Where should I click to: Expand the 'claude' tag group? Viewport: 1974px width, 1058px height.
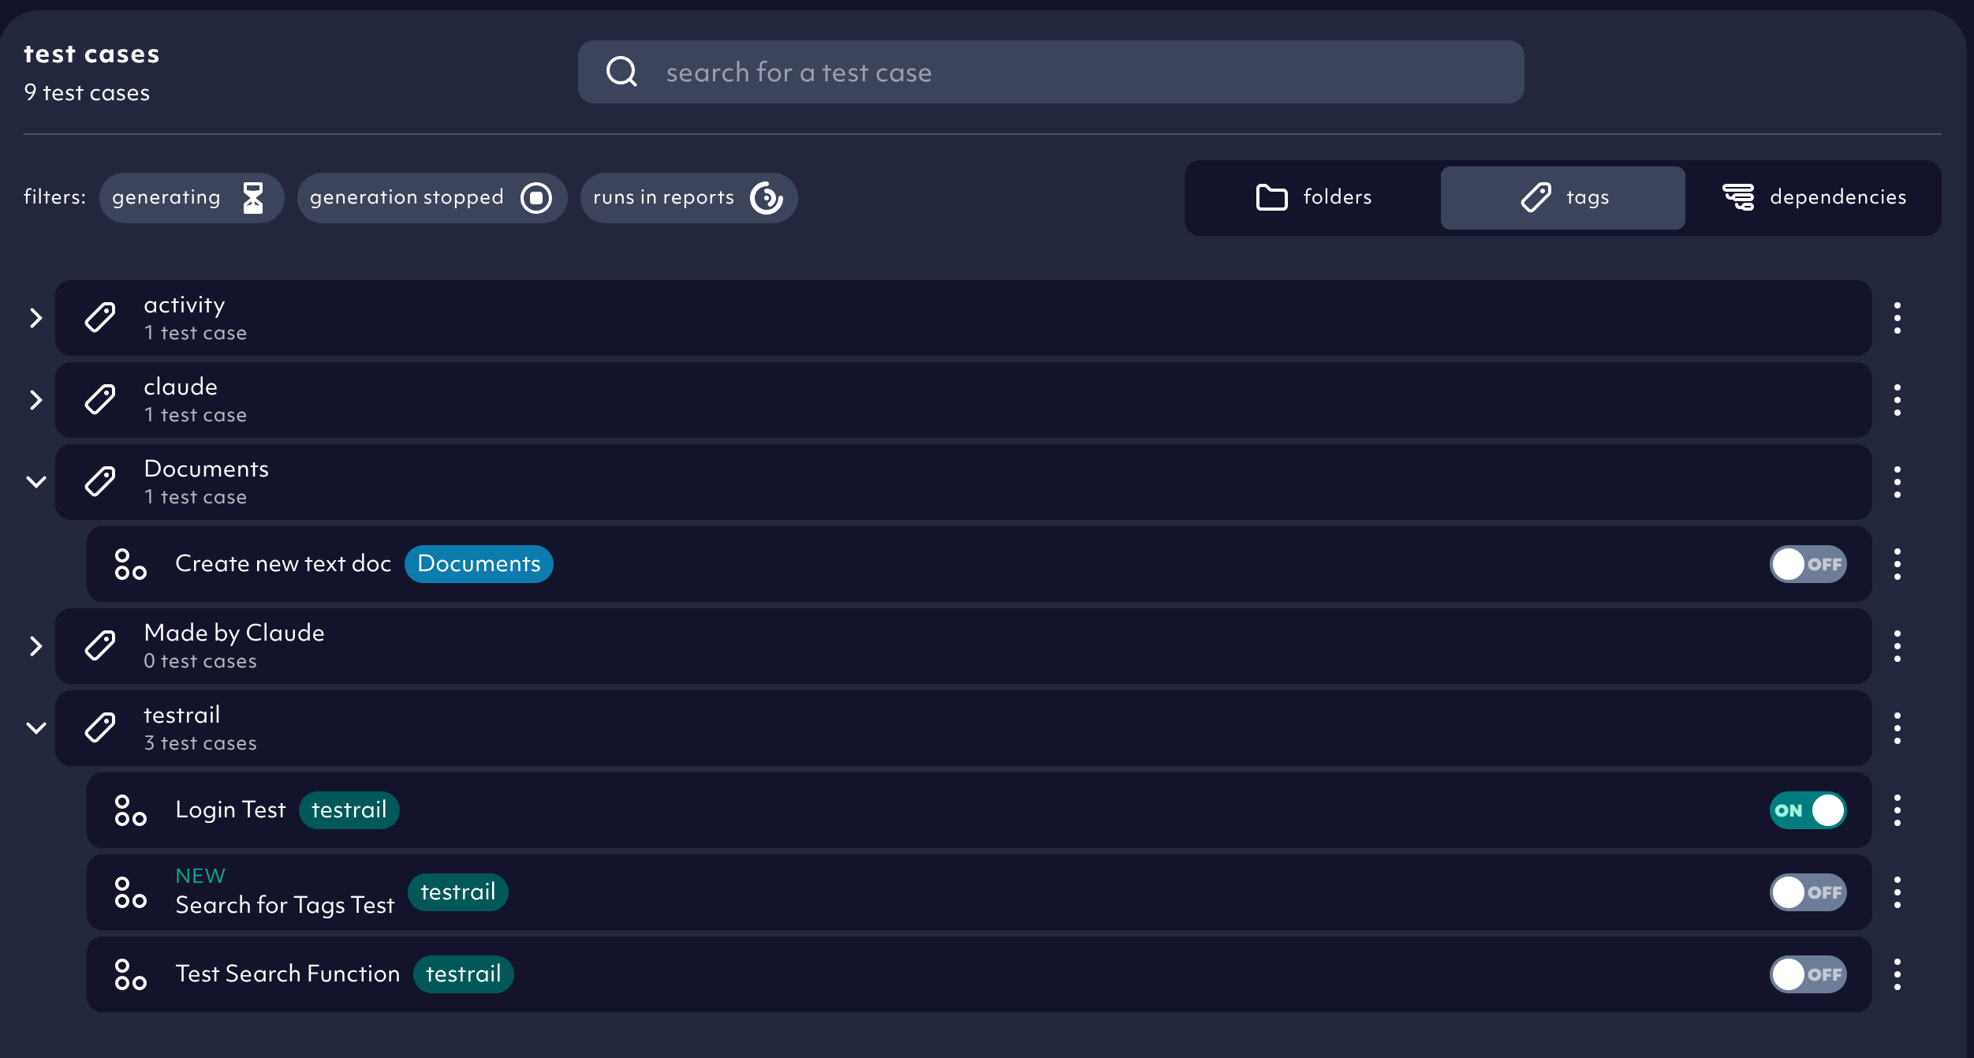tap(35, 400)
